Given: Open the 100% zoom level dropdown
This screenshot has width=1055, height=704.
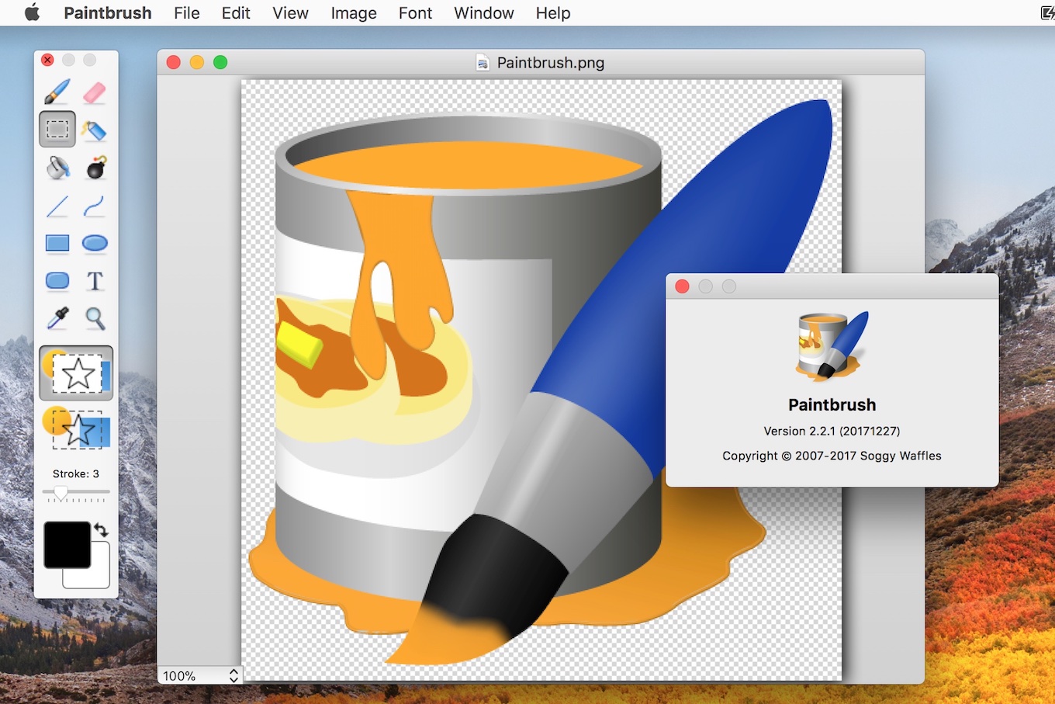Looking at the screenshot, I should [200, 676].
